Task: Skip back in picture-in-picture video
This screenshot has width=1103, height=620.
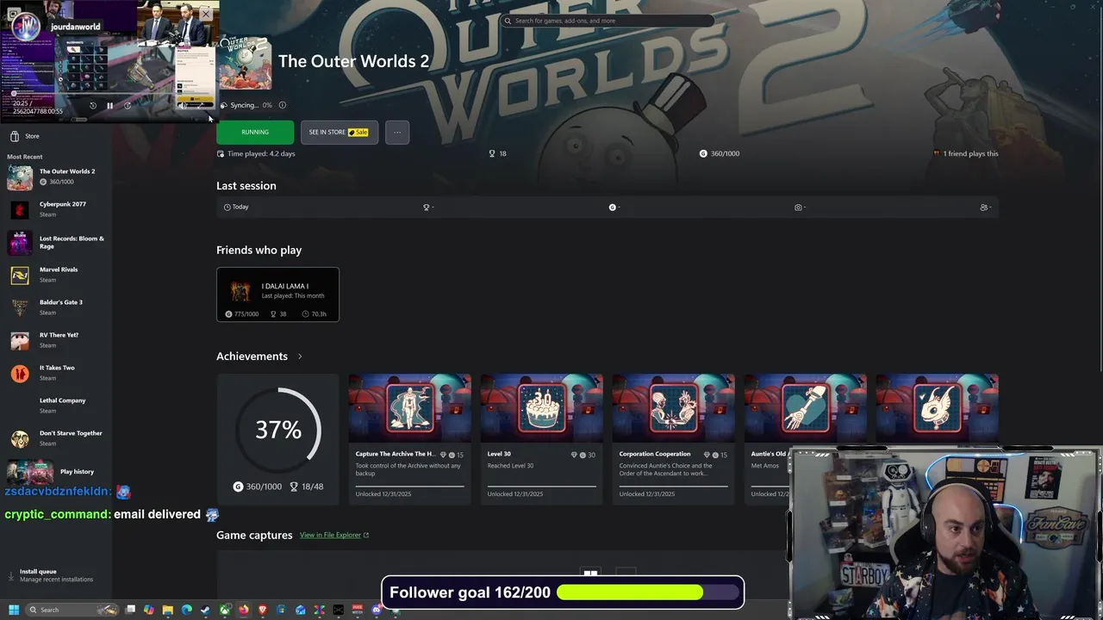Action: 93,106
